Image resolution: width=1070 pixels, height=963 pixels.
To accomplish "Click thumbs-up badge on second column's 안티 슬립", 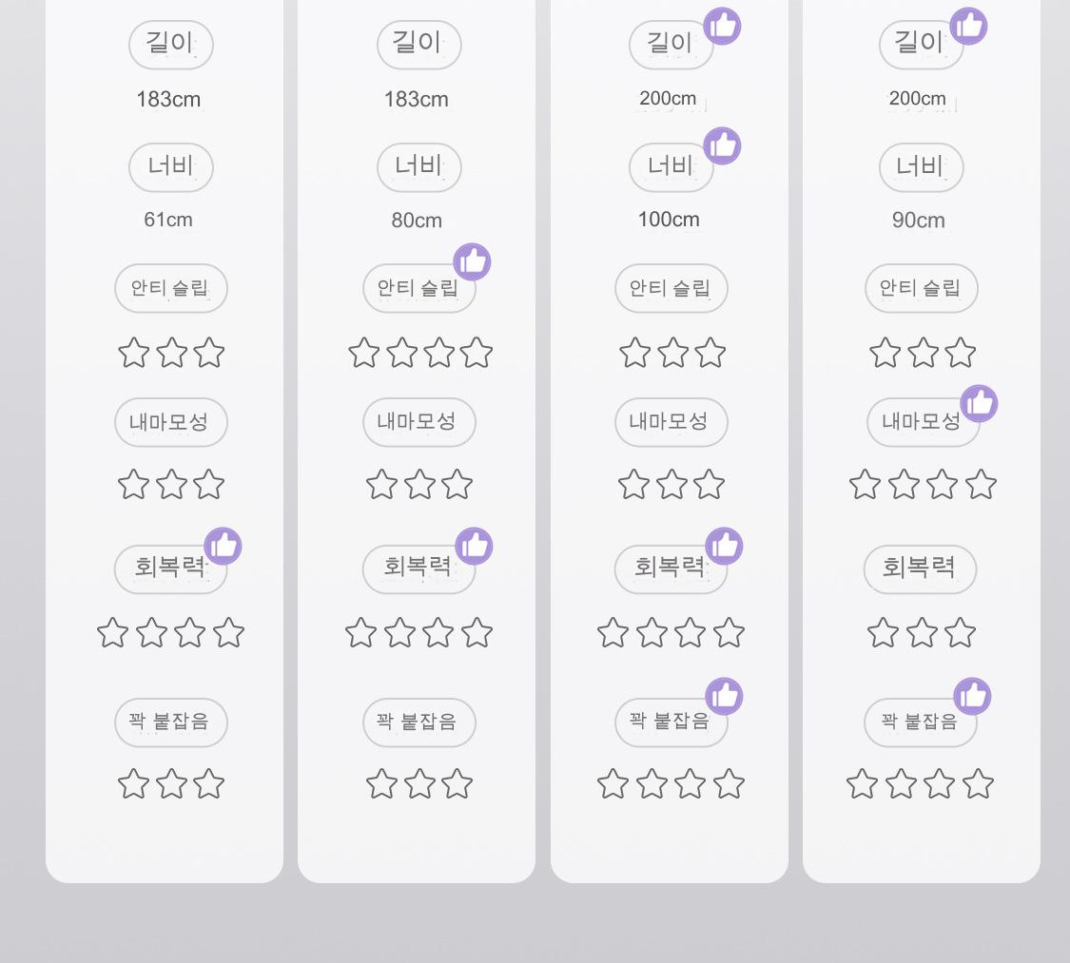I will coord(472,261).
